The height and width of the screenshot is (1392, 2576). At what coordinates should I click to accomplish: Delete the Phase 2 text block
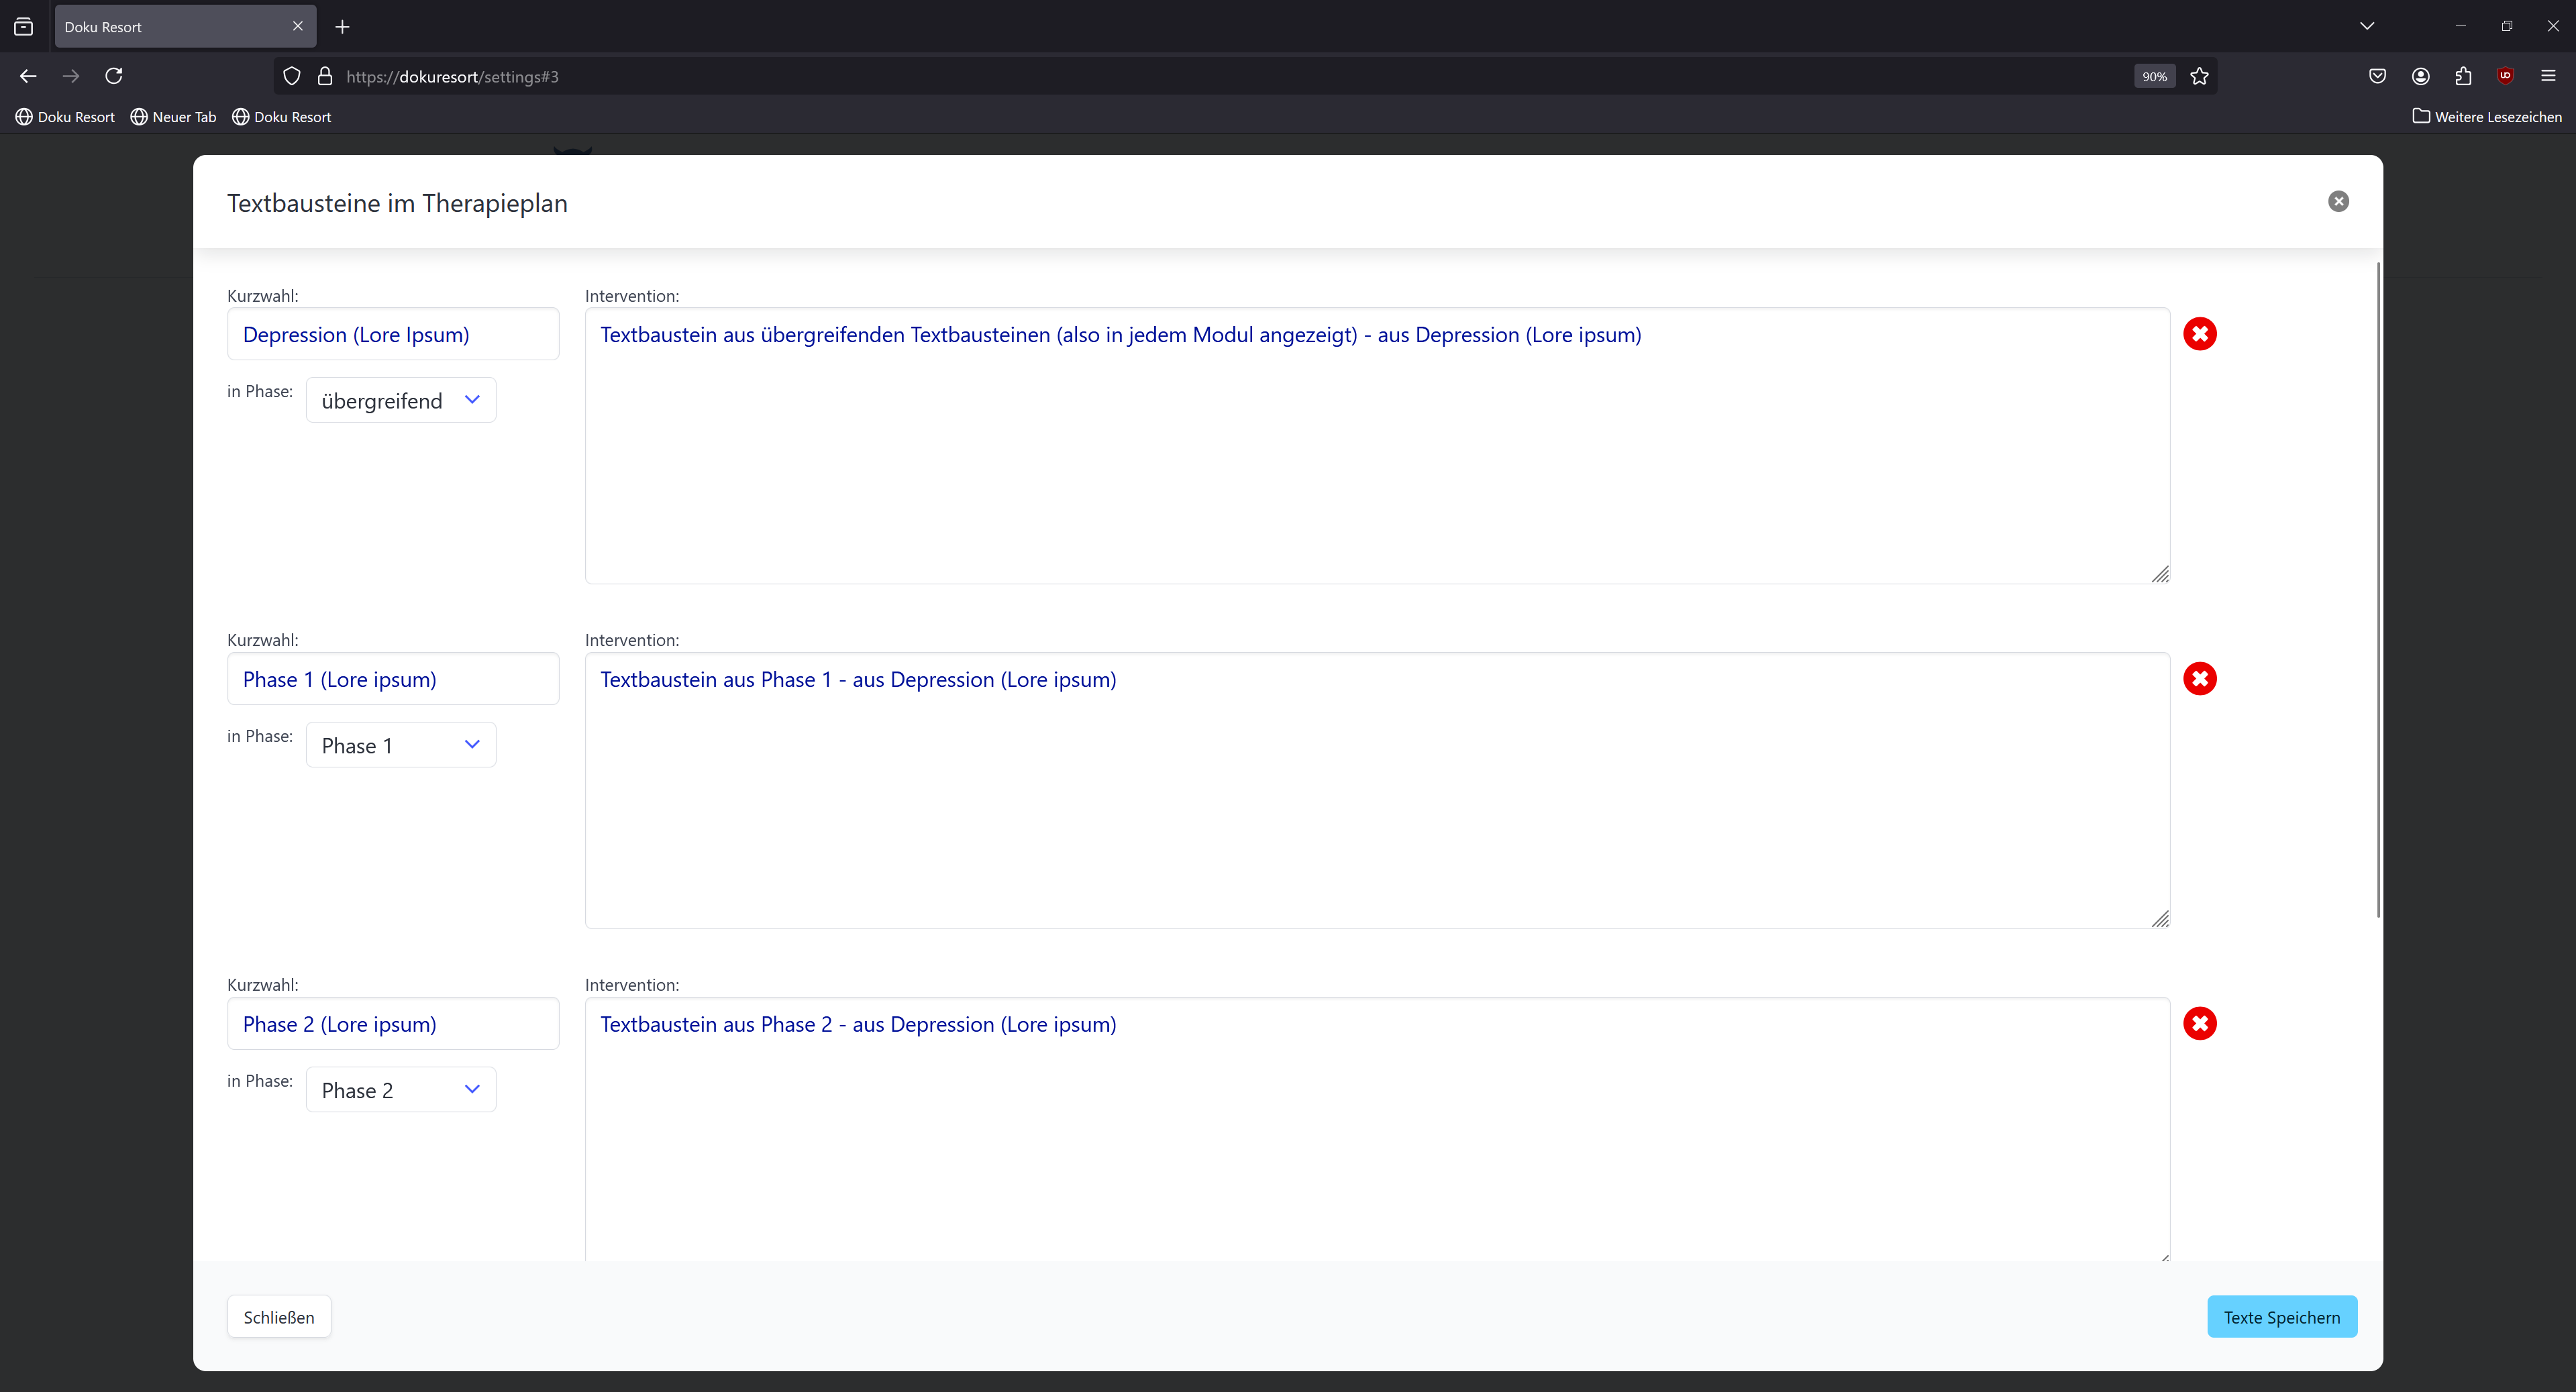click(2199, 1023)
